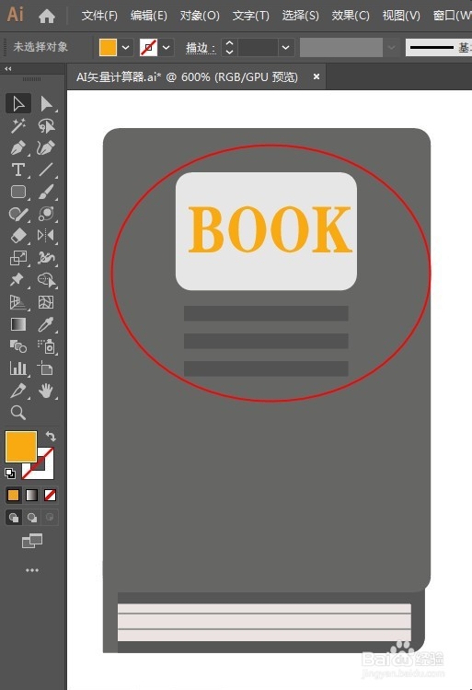
Task: Pick the Eraser tool
Action: [18, 236]
